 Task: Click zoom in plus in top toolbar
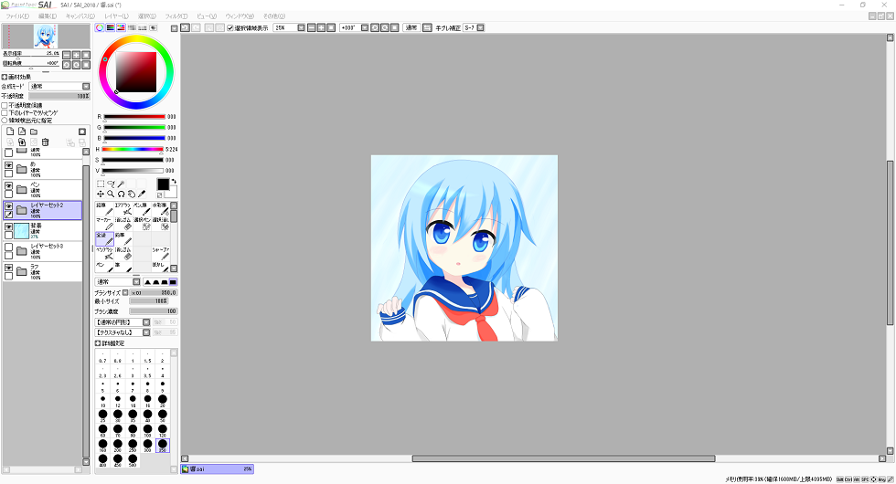[321, 27]
